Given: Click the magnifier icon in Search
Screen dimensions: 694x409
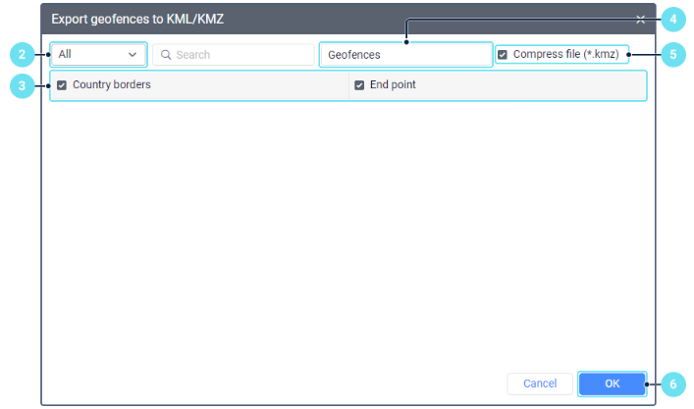Looking at the screenshot, I should click(166, 55).
